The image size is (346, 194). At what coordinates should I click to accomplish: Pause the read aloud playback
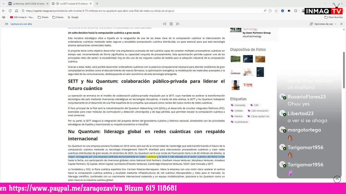(x=171, y=24)
